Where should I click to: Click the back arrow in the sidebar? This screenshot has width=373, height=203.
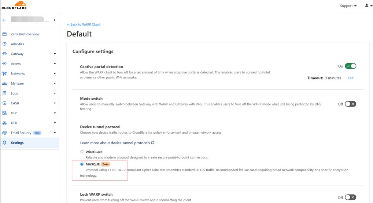4,20
